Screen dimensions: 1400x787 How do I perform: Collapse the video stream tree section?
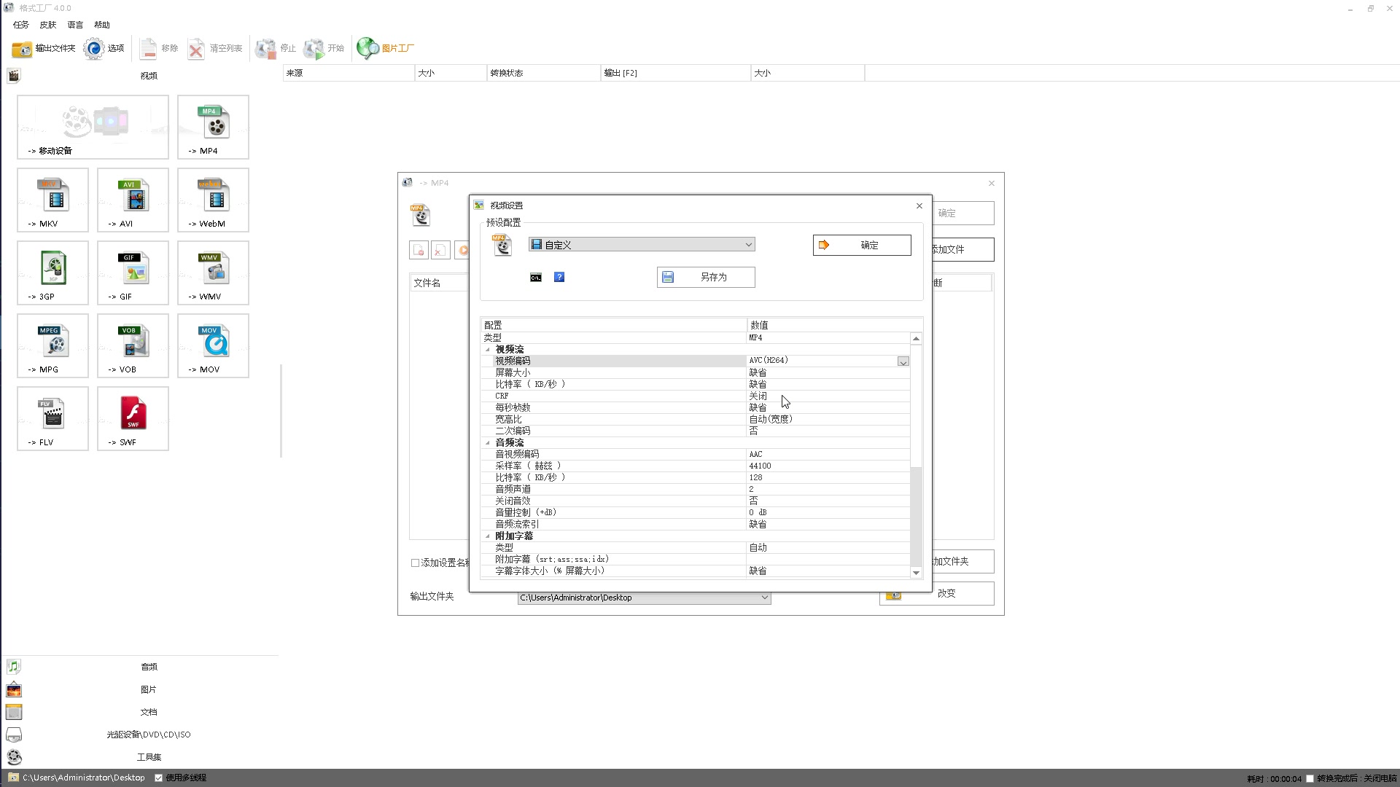coord(488,350)
